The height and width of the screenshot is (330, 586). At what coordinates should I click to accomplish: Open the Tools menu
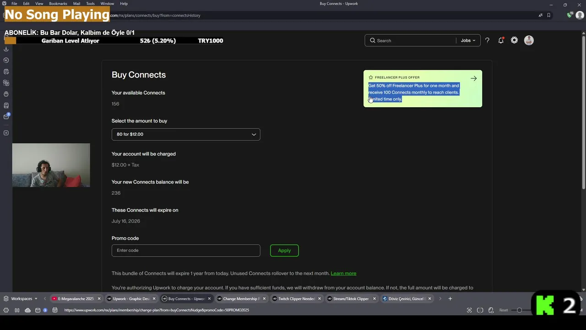[x=90, y=4]
